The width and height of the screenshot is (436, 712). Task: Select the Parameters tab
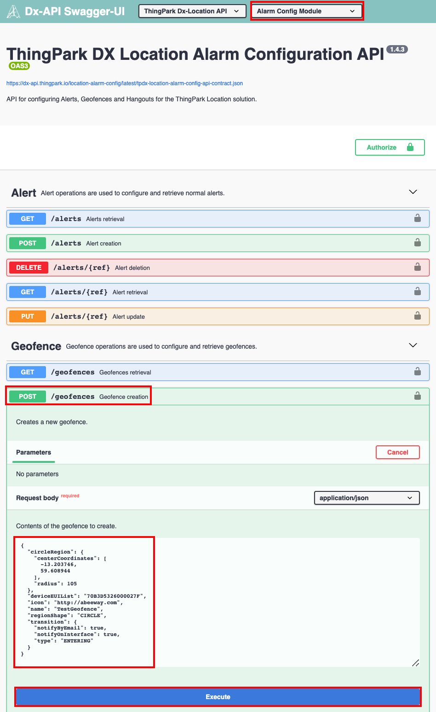click(x=34, y=453)
